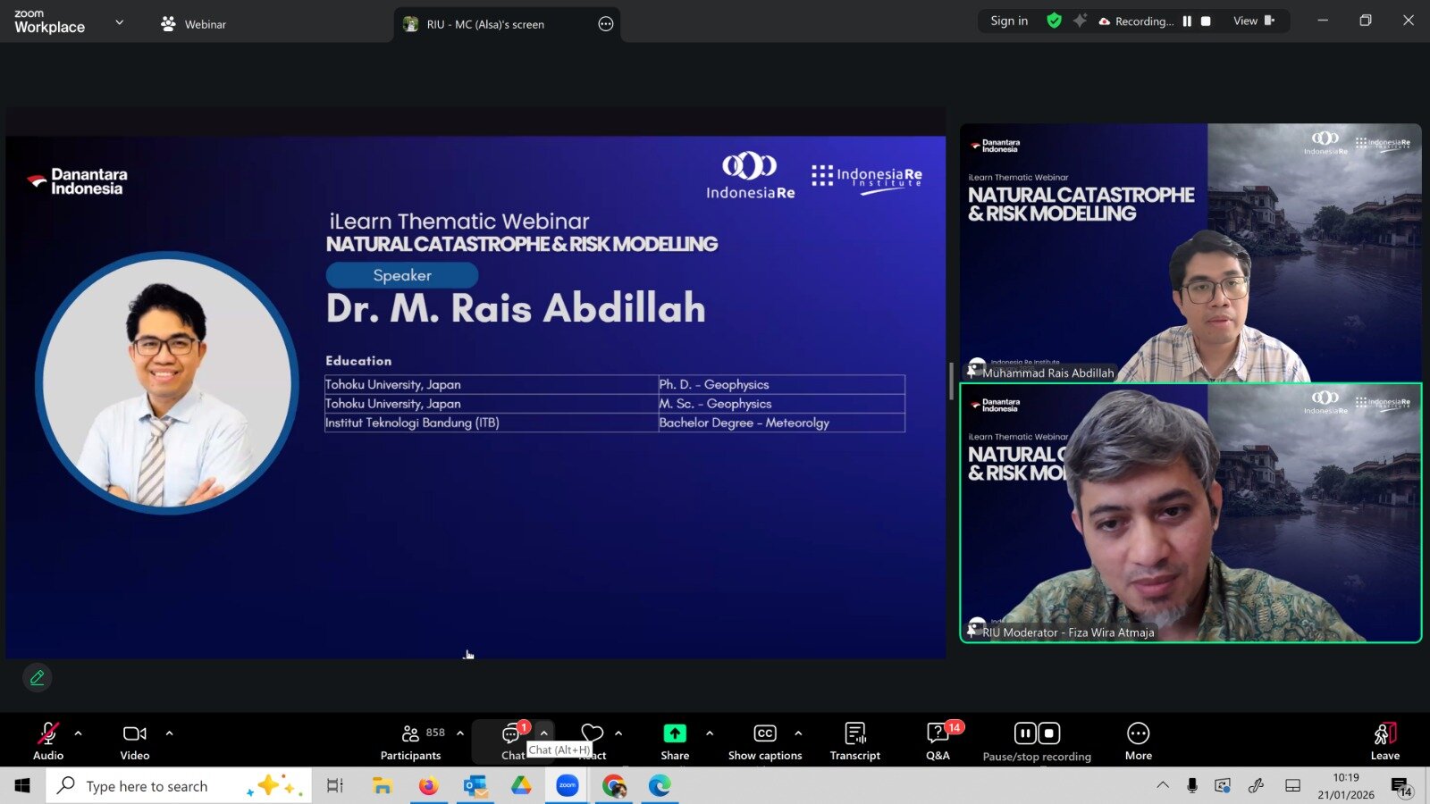Expand the Audio options arrow
This screenshot has width=1430, height=804.
79,733
